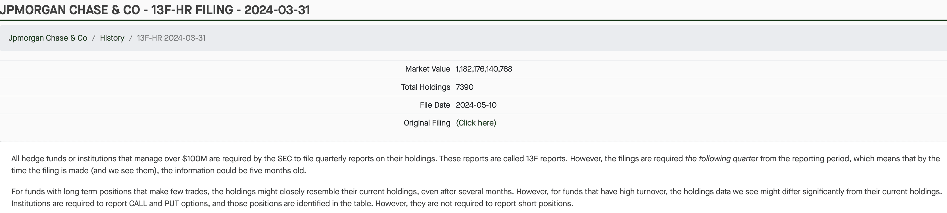
Task: Click the slash between Jpmorgan and History
Action: coord(94,38)
